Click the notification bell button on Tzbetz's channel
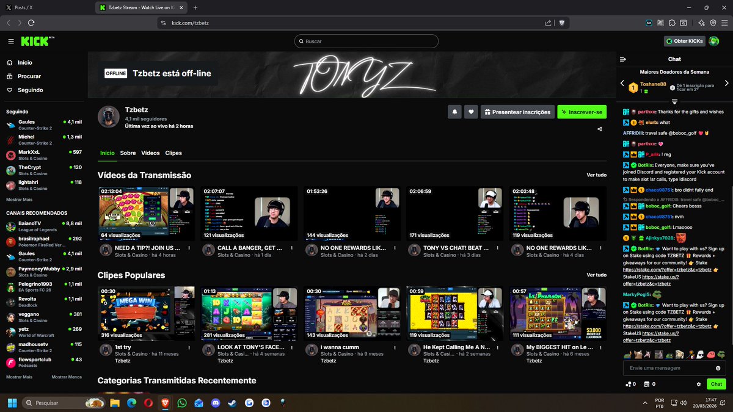Screen dimensions: 733x412 click(x=454, y=112)
